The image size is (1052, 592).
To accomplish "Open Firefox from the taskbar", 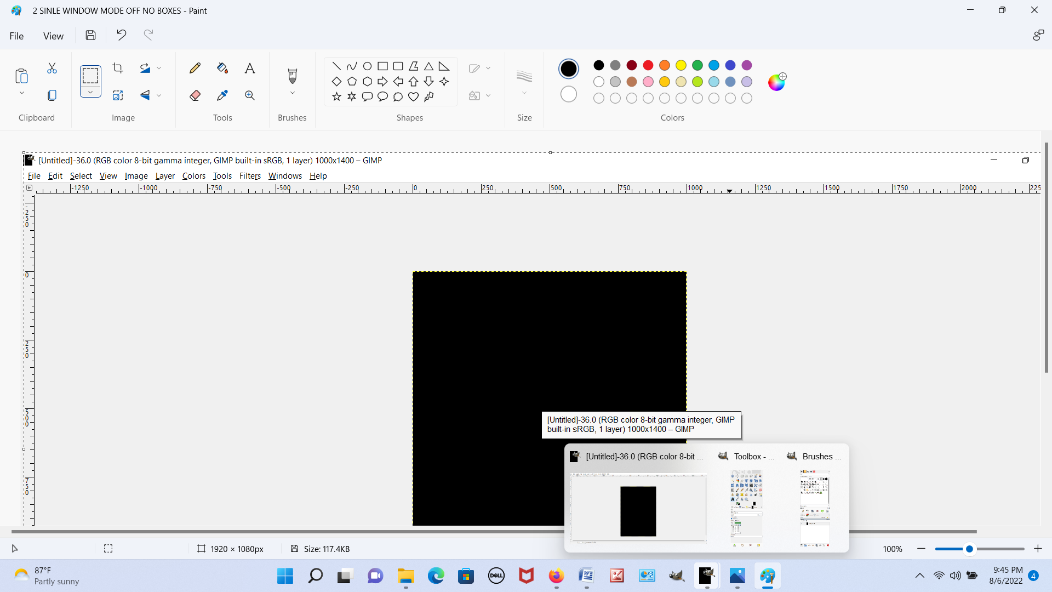I will [x=556, y=576].
